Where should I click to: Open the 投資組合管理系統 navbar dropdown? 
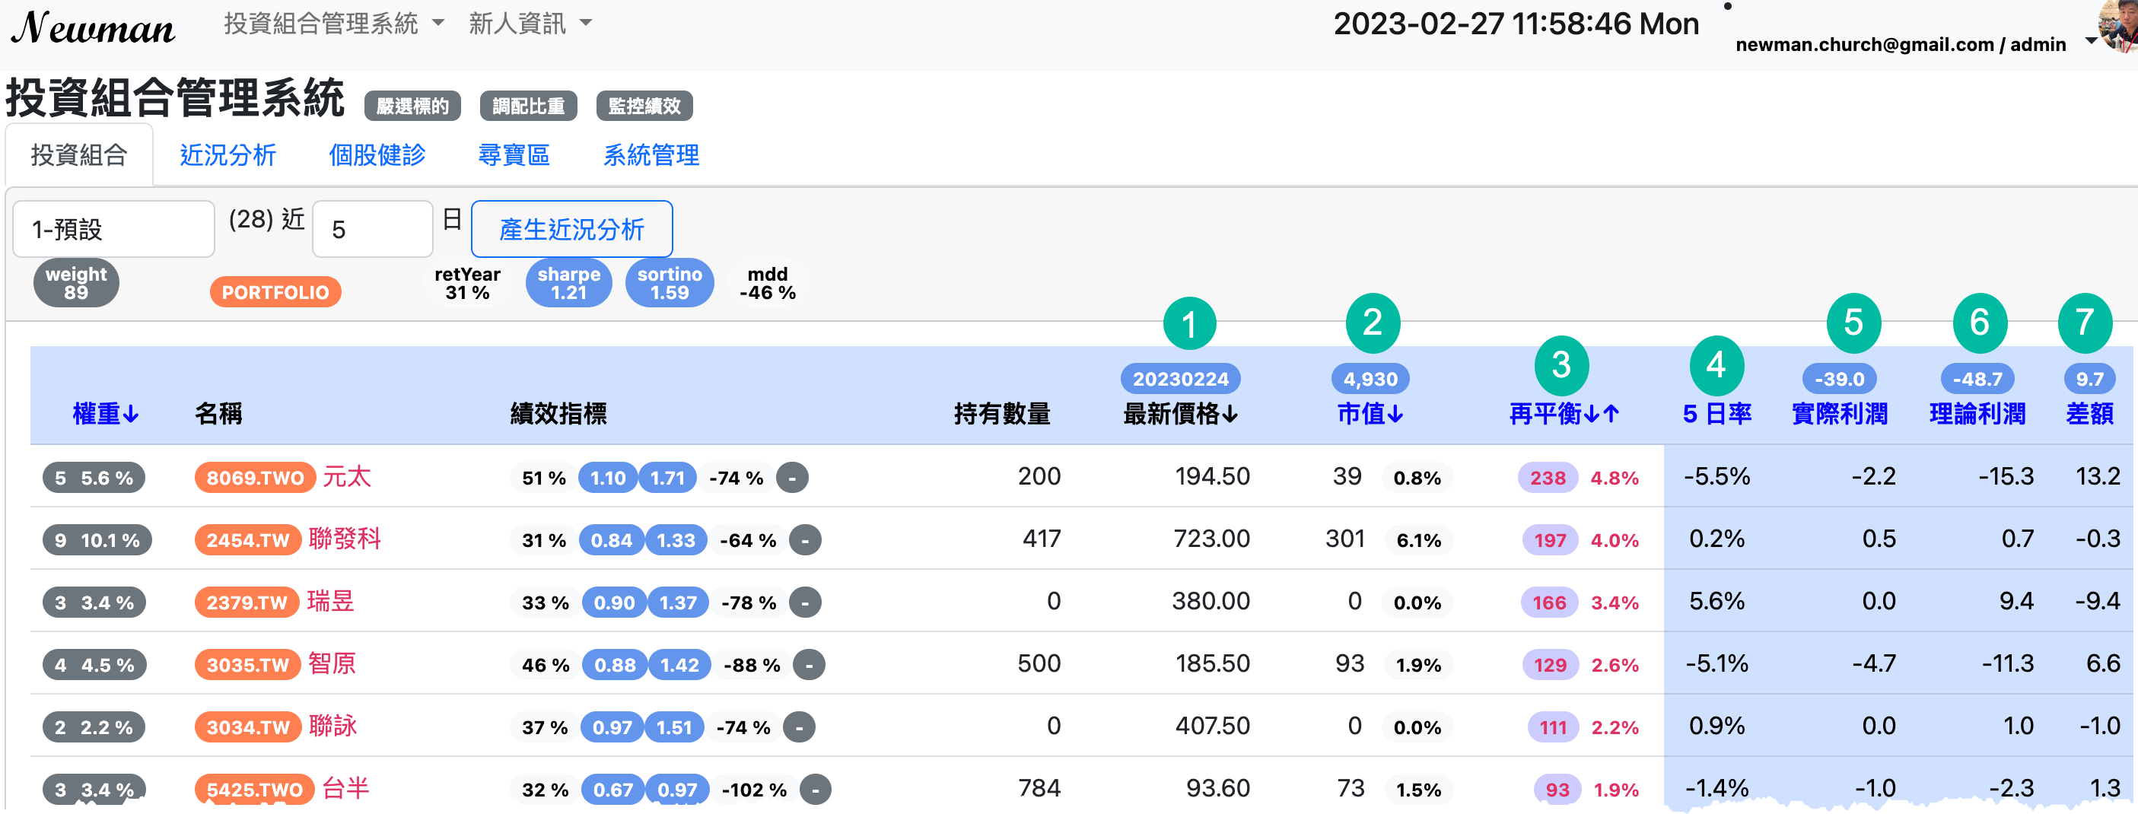click(x=334, y=24)
